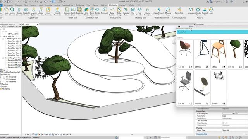Open the Create Project dropdown
The image size is (248, 139).
point(158,11)
